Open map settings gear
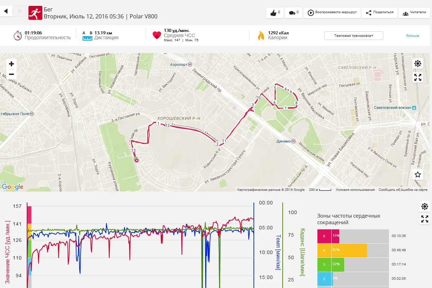The width and height of the screenshot is (432, 288). 418,63
